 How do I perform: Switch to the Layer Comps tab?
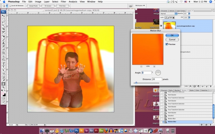(181, 11)
